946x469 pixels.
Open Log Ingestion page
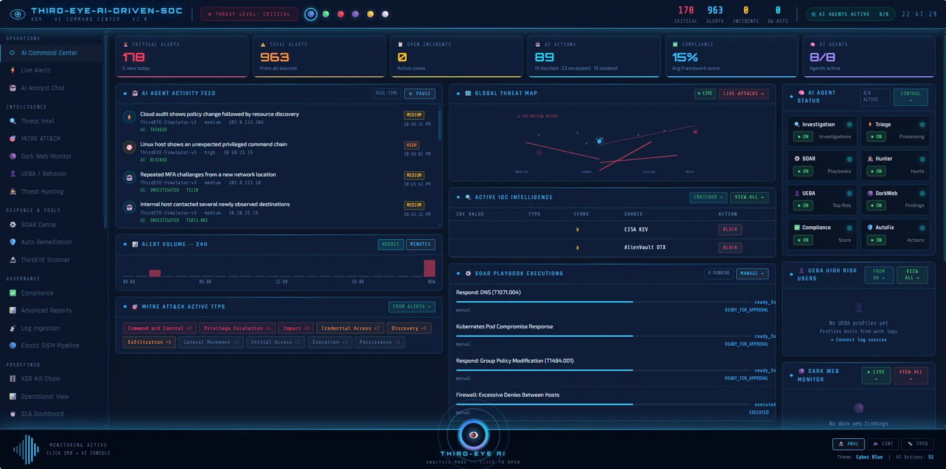[x=40, y=328]
